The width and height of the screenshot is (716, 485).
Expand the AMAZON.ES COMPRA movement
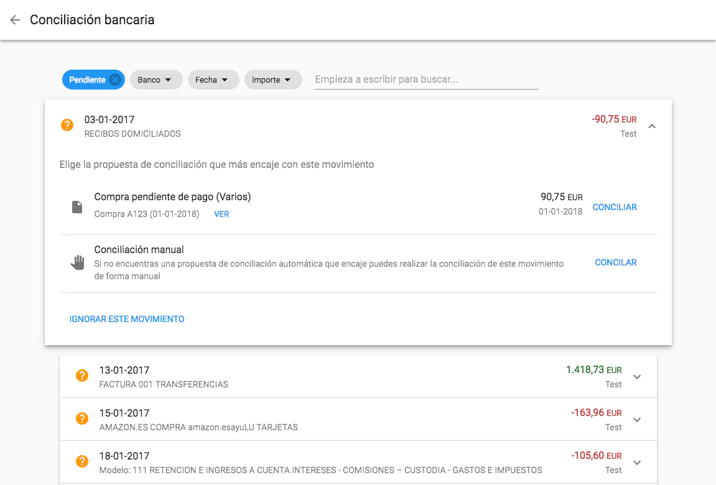[636, 418]
